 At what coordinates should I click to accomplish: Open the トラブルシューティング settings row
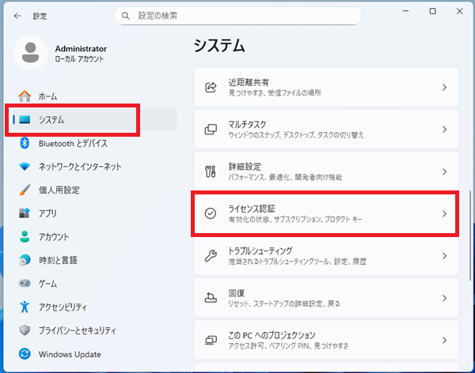coord(325,255)
